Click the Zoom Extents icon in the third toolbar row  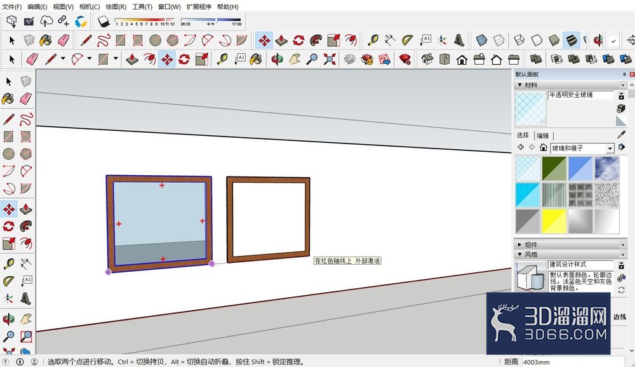point(330,60)
